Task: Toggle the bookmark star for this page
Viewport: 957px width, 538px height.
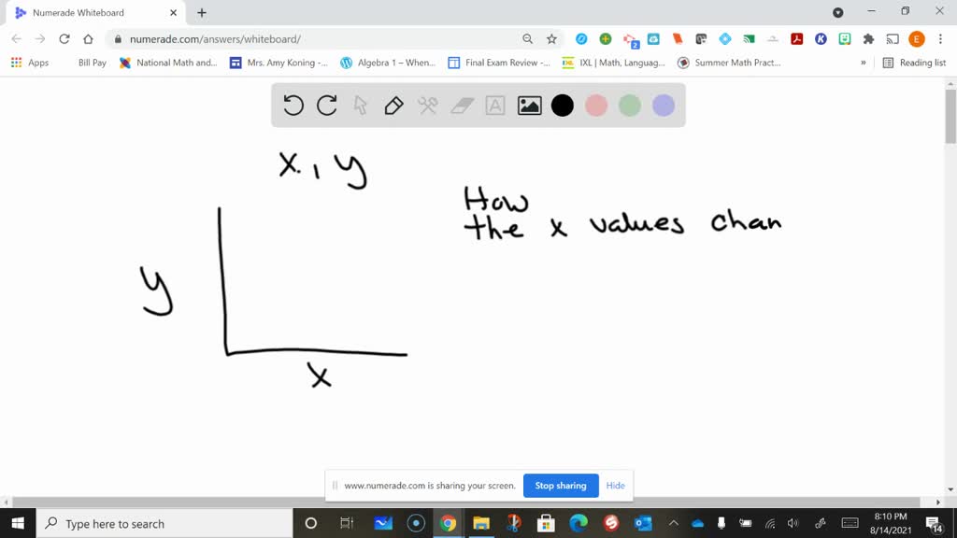Action: [x=551, y=40]
